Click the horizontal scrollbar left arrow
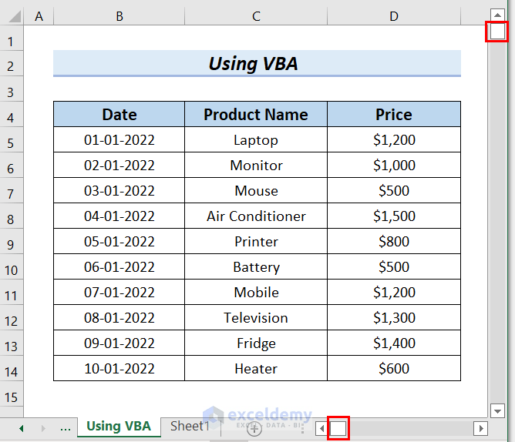The image size is (515, 442). coord(321,428)
